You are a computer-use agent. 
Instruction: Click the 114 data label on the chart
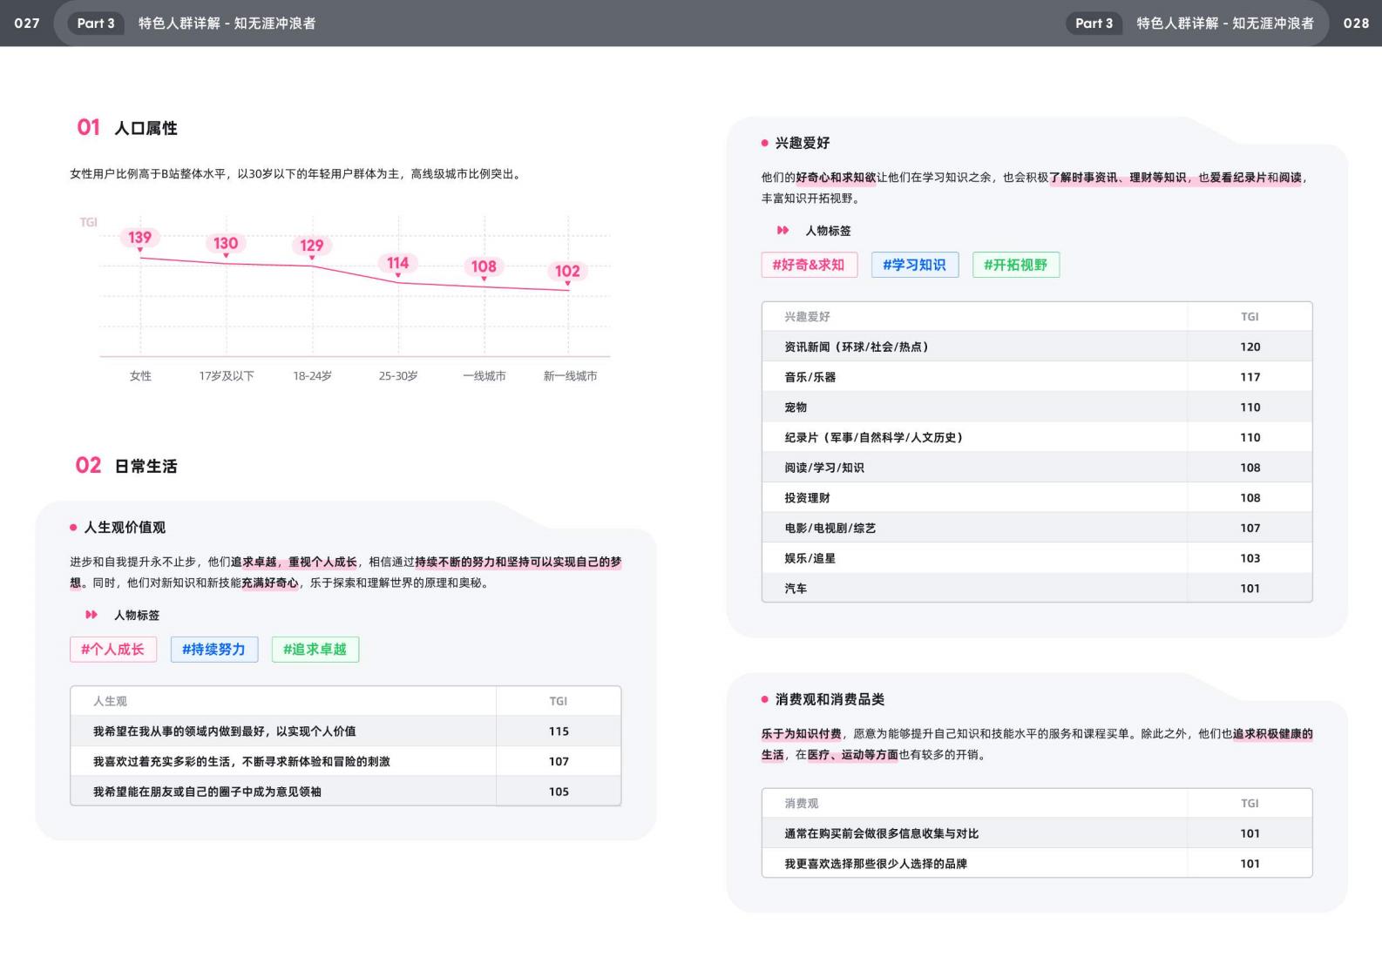(398, 263)
